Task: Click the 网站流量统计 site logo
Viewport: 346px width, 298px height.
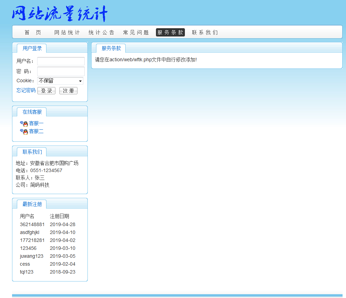Action: pos(60,14)
